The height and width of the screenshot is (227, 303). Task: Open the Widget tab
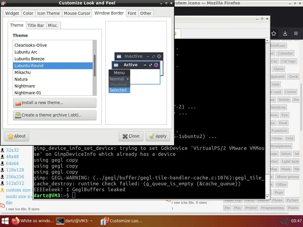point(12,13)
